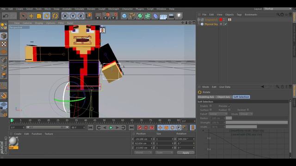The height and width of the screenshot is (166, 296).
Task: Open the Layout dropdown at top right
Action: (277, 9)
